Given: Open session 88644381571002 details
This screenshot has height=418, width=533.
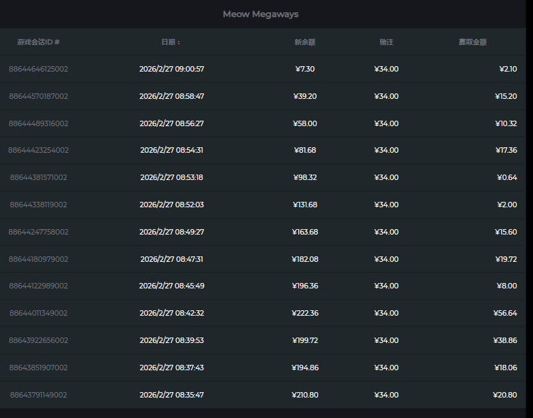Looking at the screenshot, I should [38, 177].
